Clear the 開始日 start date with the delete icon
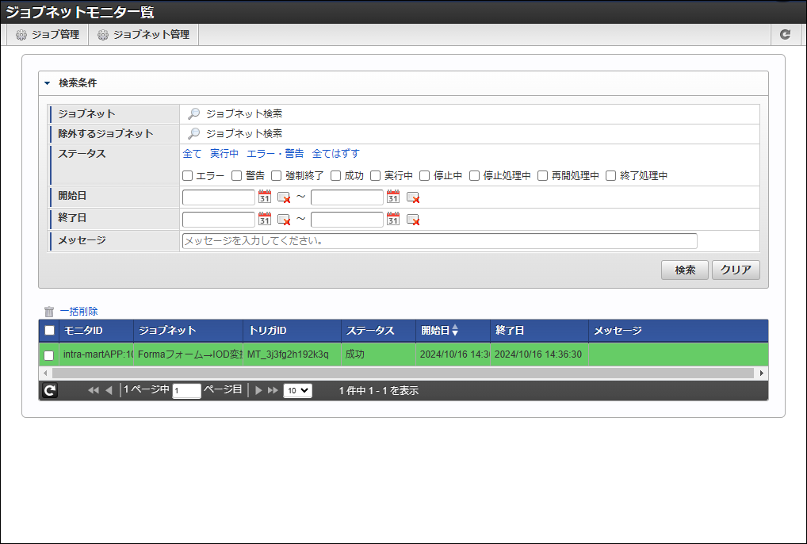Screen dimensions: 807x544 click(x=284, y=197)
